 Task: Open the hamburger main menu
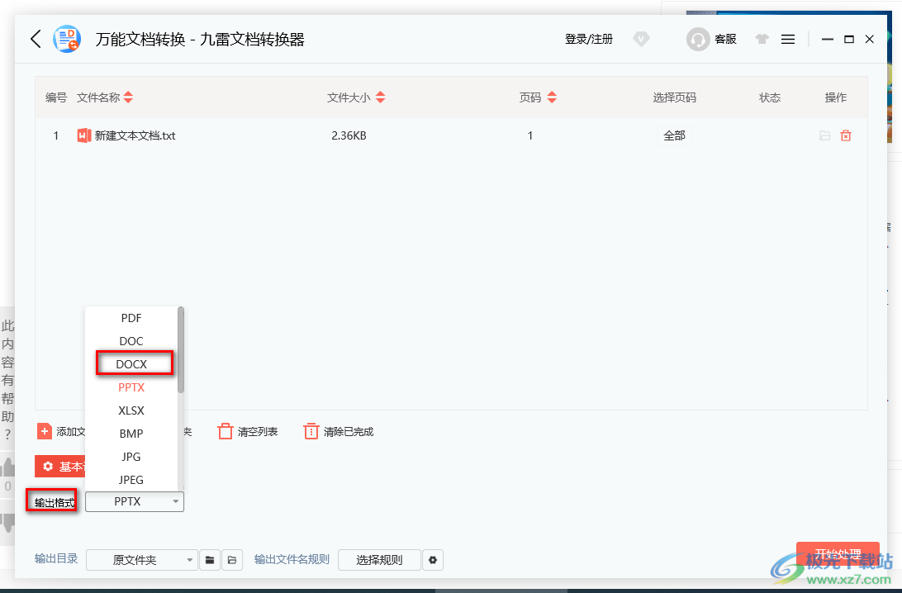[x=788, y=39]
